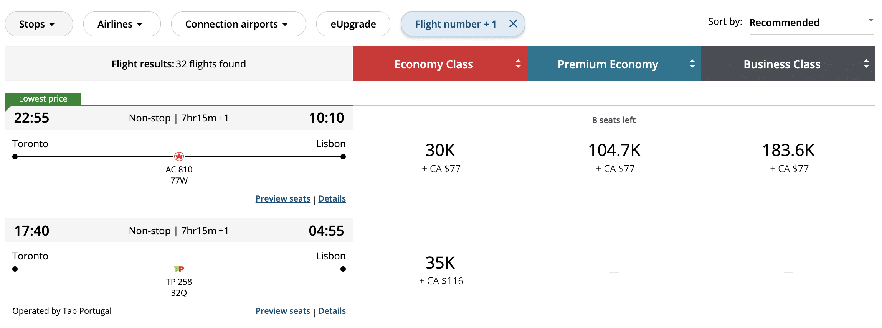
Task: Preview seats for TP 258 flight
Action: (x=282, y=311)
